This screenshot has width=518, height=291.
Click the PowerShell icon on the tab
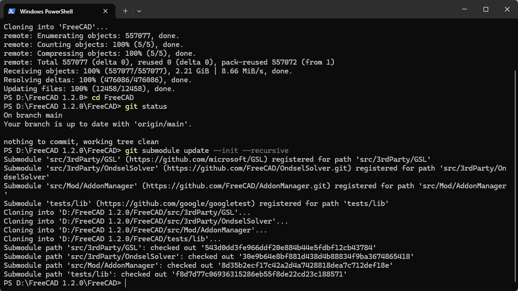coord(12,11)
